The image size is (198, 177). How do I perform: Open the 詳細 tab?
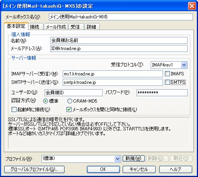pyautogui.click(x=92, y=27)
